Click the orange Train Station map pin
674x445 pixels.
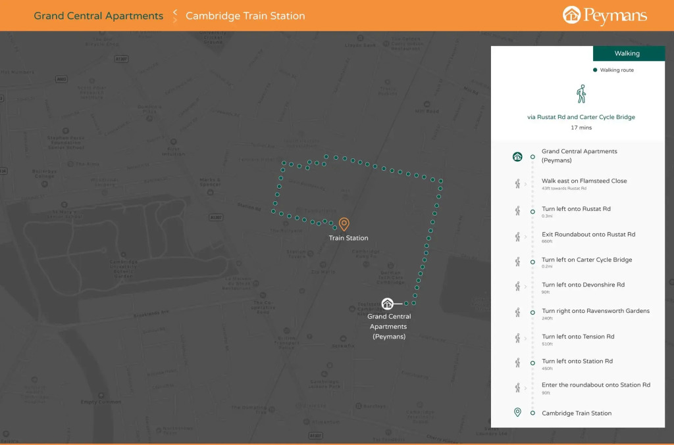tap(344, 224)
